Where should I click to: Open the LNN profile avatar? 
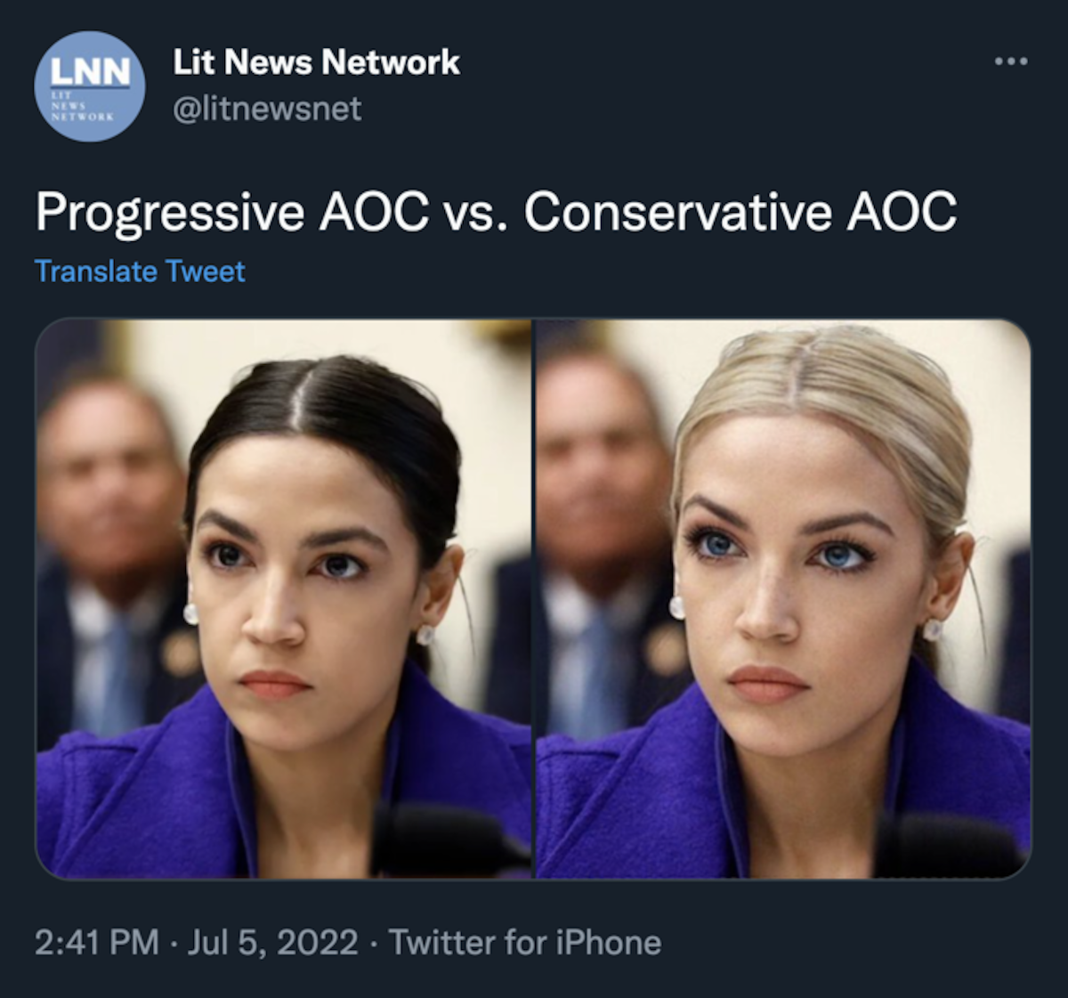pyautogui.click(x=89, y=86)
